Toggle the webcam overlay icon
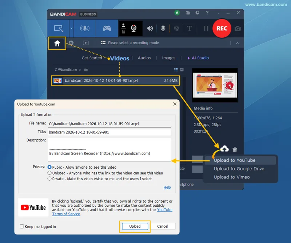 (133, 28)
